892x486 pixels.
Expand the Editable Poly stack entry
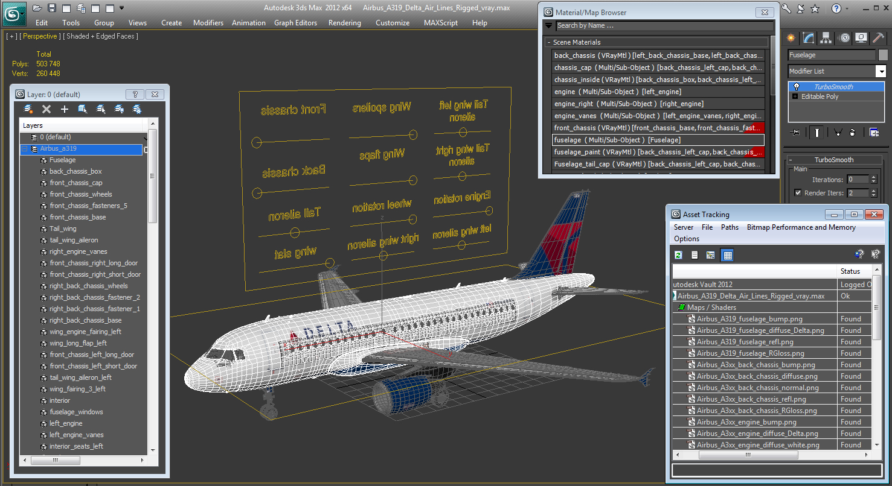[x=795, y=96]
